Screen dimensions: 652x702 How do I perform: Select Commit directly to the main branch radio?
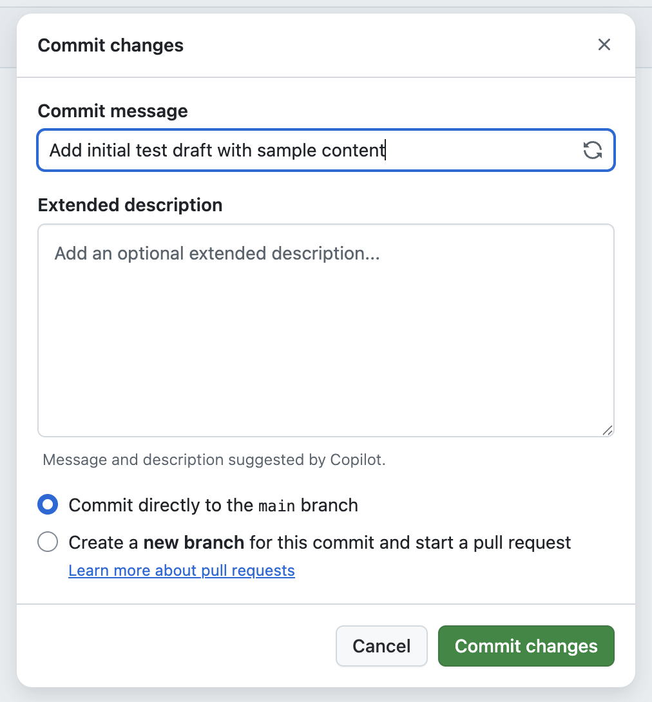48,504
